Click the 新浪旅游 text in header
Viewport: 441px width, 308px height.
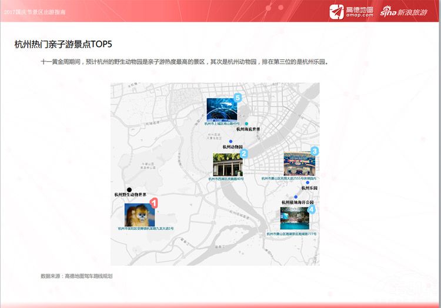[x=413, y=11]
